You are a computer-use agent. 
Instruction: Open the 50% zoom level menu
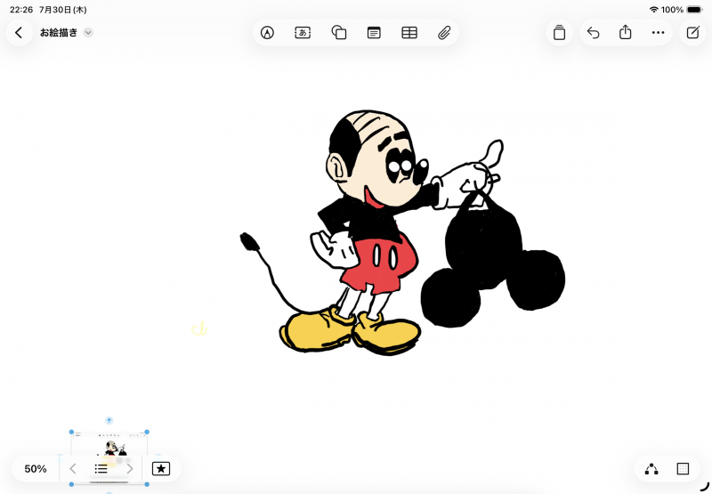click(36, 468)
